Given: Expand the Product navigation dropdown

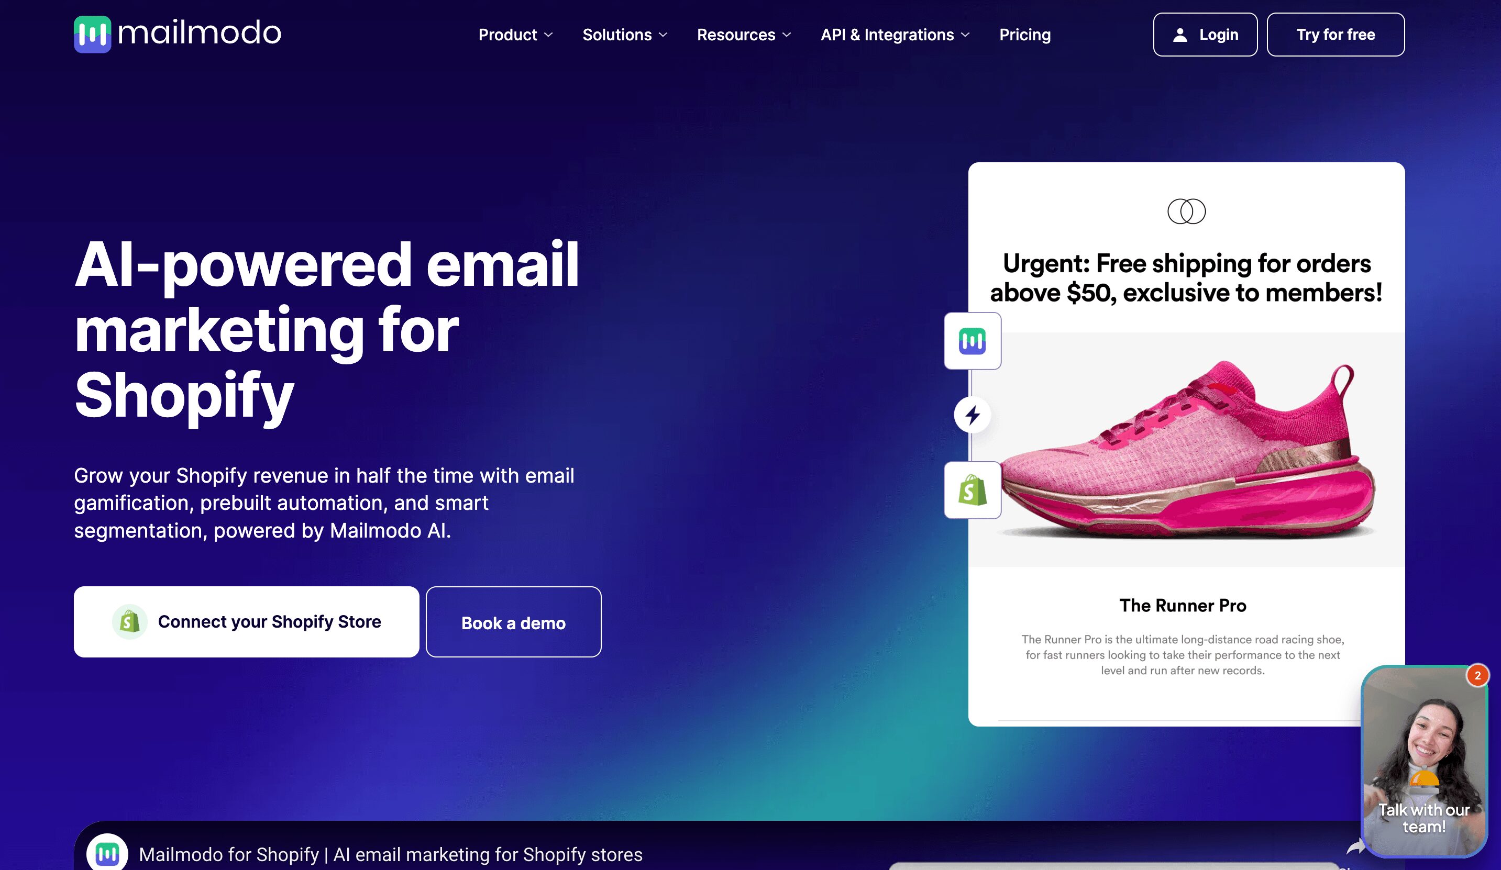Looking at the screenshot, I should point(515,34).
